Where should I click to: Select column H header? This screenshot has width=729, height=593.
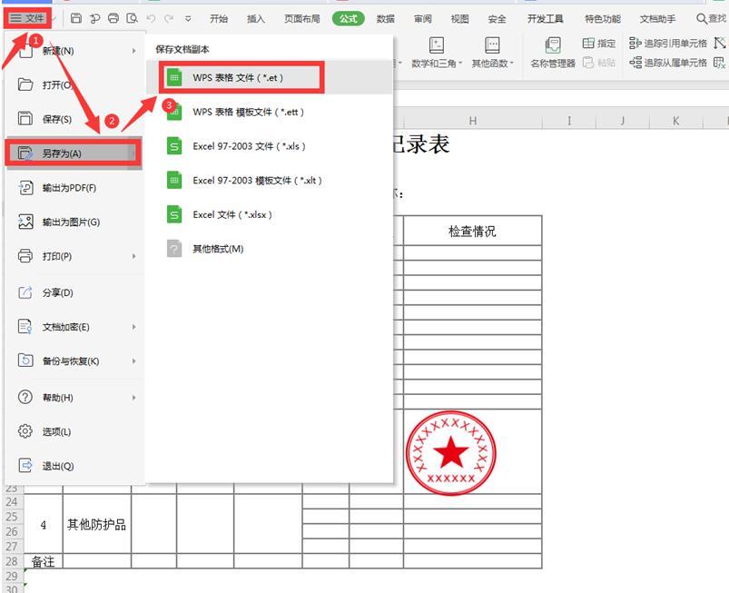[473, 121]
